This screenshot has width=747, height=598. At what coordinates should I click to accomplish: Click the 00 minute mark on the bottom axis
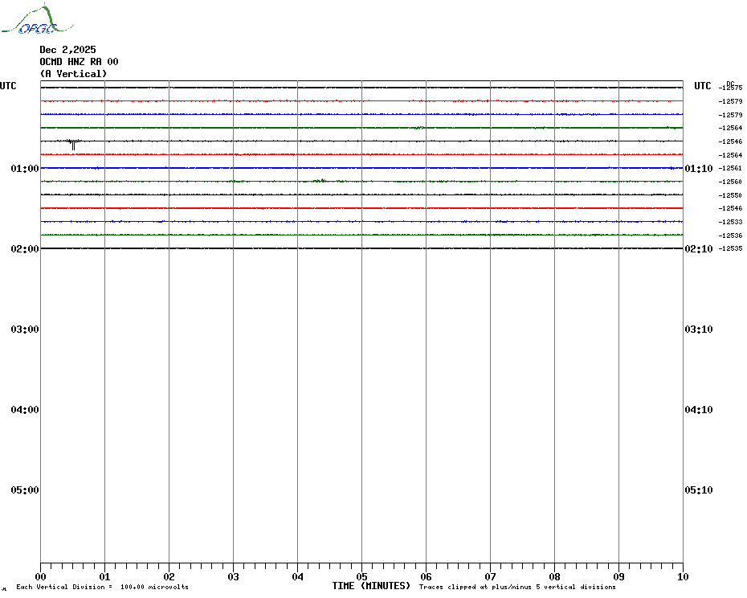click(41, 576)
